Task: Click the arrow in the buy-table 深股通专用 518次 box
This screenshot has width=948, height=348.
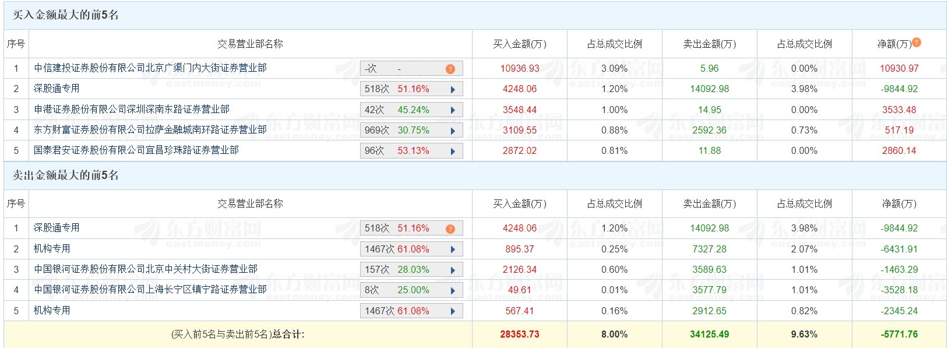Action: [x=453, y=89]
